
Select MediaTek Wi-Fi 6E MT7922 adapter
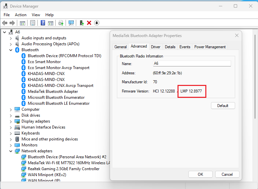tap(69, 163)
